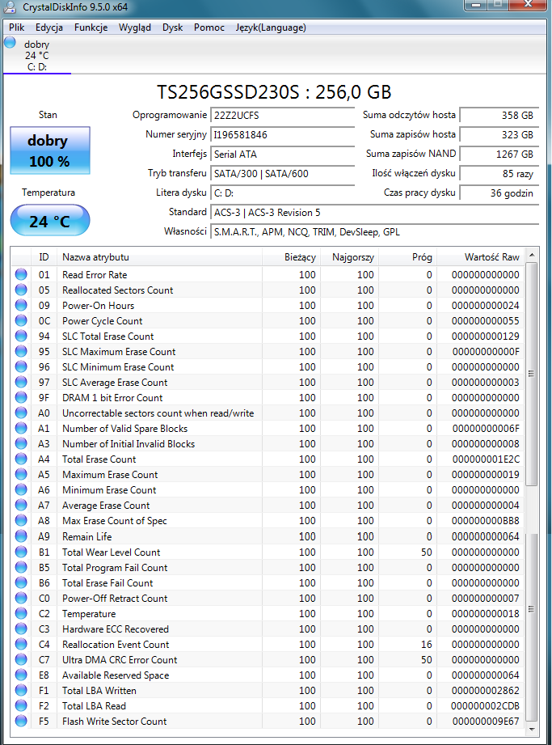
Task: Click the transfer mode field SATA/300 | SATA/600
Action: pyautogui.click(x=282, y=174)
